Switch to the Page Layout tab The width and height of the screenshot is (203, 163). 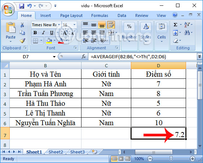point(71,15)
